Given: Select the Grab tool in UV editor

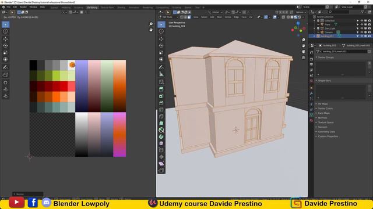Looking at the screenshot, I should point(5,82).
